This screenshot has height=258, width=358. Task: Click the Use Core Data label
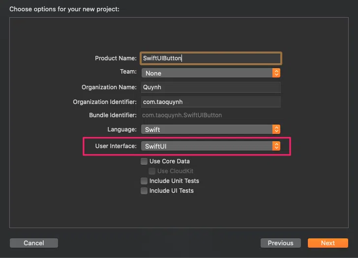pyautogui.click(x=169, y=161)
